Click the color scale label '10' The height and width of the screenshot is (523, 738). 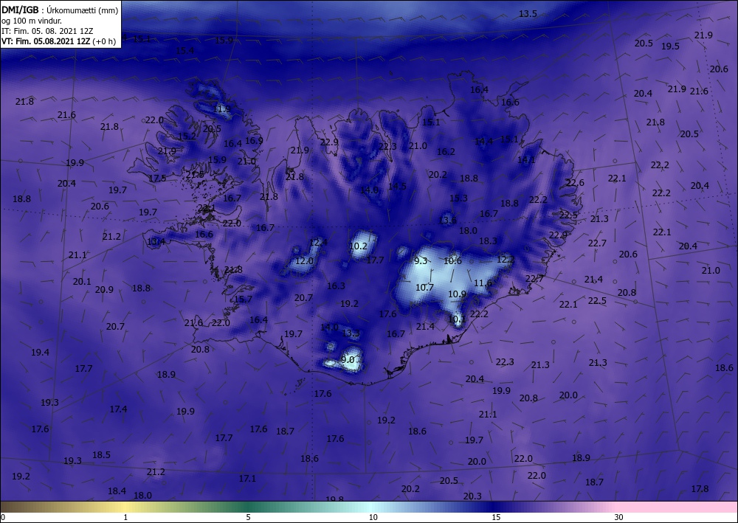coord(373,517)
